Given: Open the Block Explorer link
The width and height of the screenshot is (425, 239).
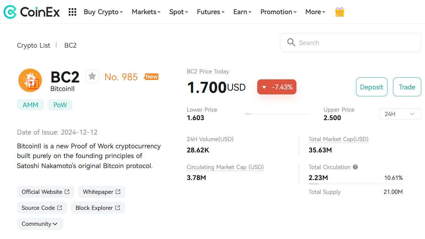Looking at the screenshot, I should (x=98, y=208).
